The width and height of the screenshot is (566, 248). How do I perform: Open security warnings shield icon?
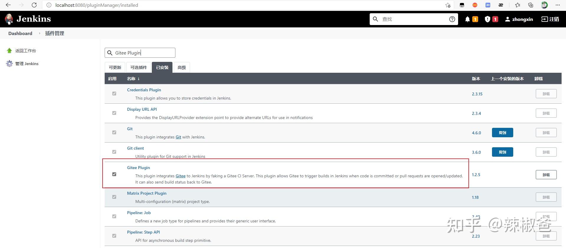tap(488, 19)
